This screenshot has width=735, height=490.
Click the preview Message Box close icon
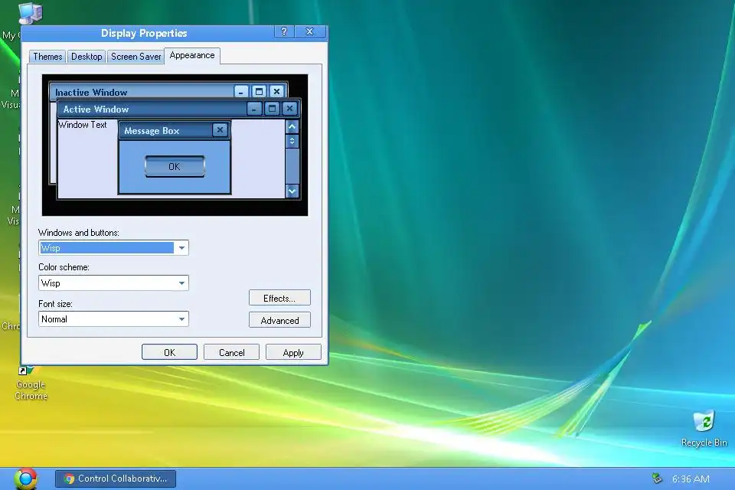(x=220, y=130)
